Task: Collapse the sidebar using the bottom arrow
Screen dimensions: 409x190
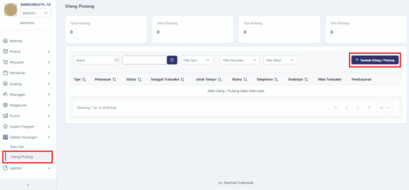Action: point(28,184)
